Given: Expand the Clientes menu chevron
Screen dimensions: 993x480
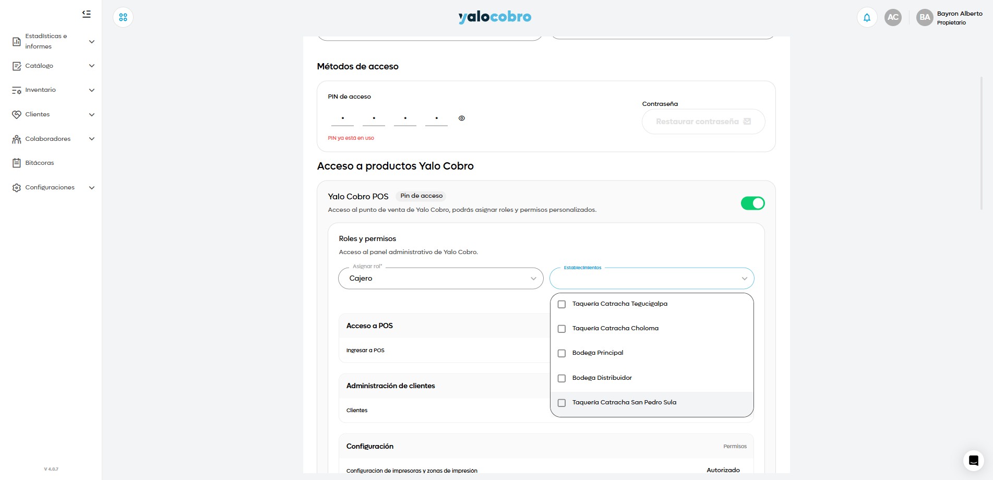Looking at the screenshot, I should (x=92, y=115).
